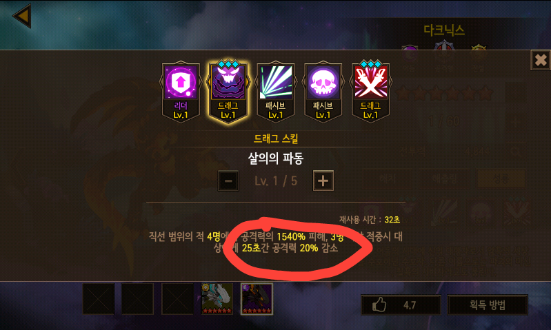Select the dark dragon hero thumbnail

257,299
